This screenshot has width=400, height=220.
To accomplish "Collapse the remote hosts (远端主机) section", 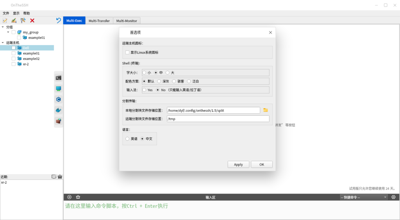I will (3, 42).
